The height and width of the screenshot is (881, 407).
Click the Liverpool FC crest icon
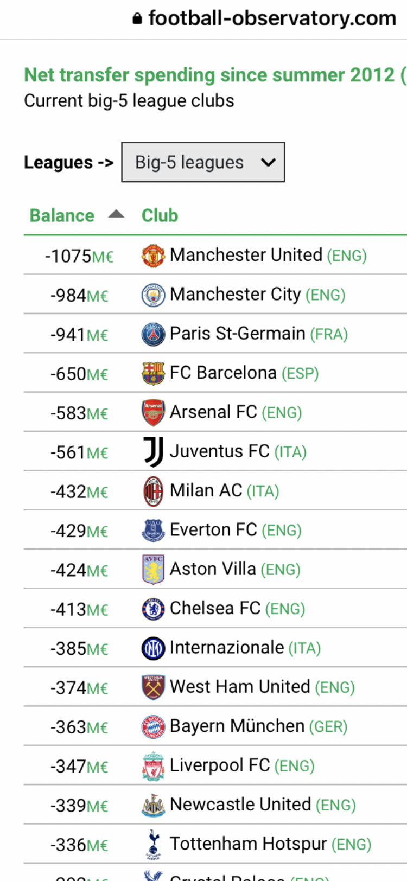point(153,766)
